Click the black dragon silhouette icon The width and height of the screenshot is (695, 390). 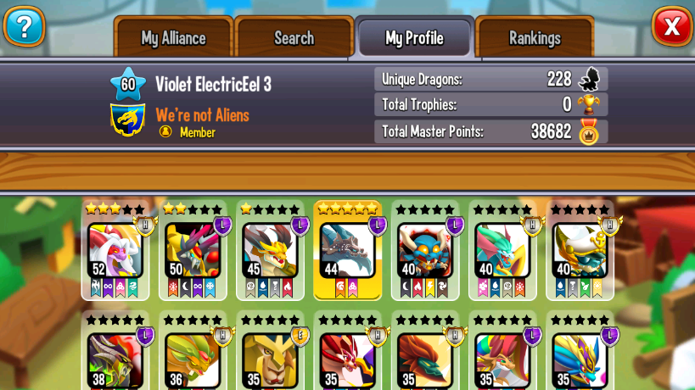coord(589,79)
